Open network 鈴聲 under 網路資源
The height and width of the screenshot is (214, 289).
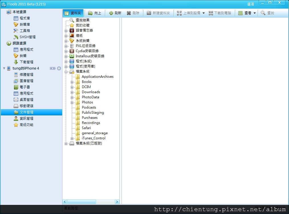pyautogui.click(x=23, y=56)
